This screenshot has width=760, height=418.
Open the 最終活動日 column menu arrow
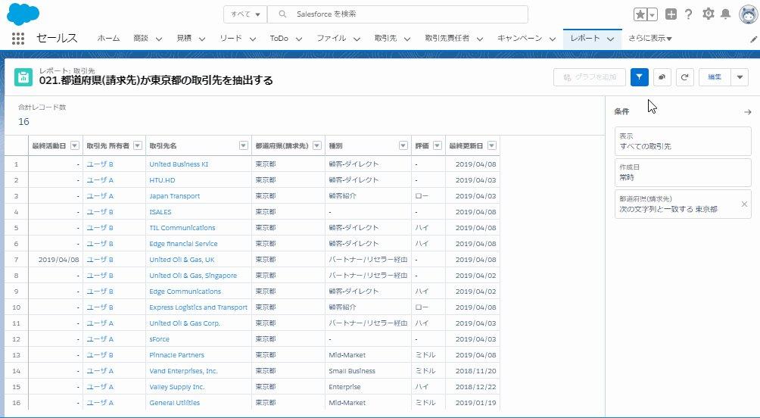point(75,145)
